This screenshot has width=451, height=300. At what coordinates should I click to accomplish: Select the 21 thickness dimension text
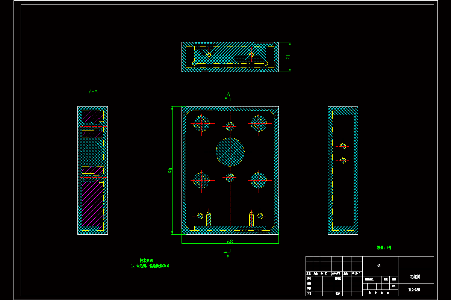(x=288, y=57)
